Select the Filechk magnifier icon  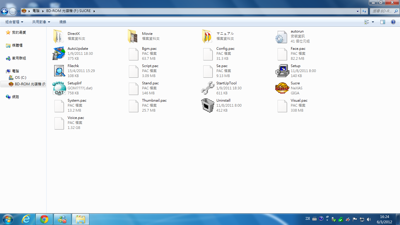(x=59, y=71)
